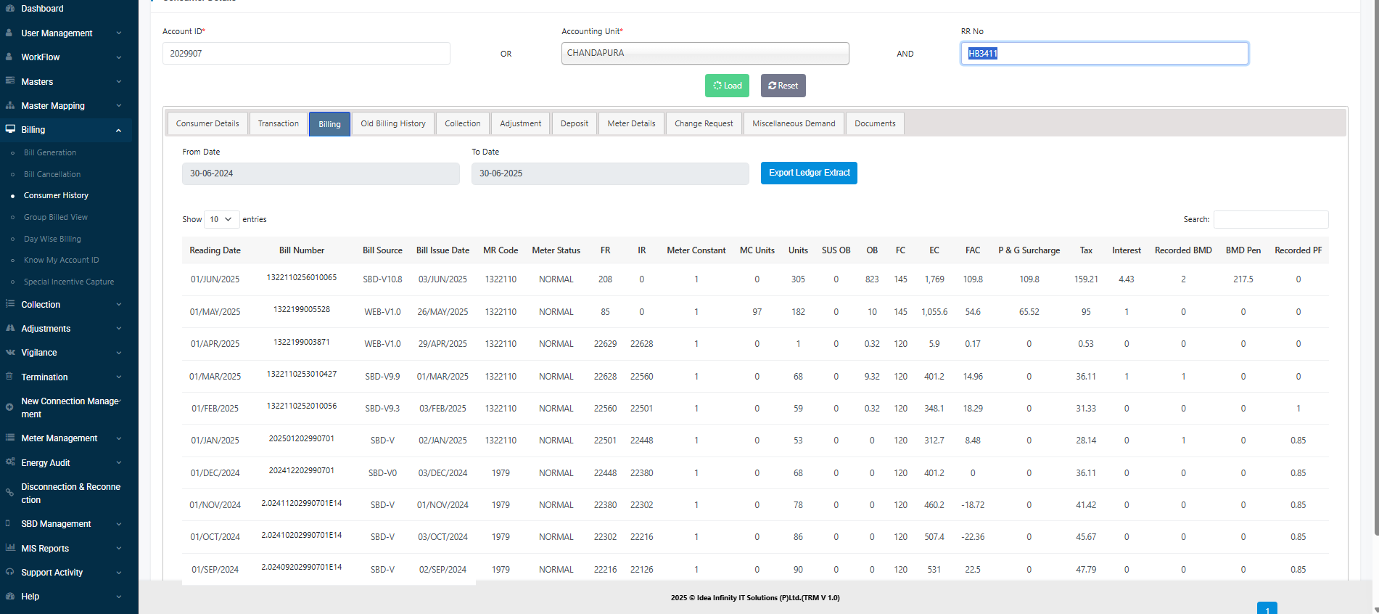Viewport: 1379px width, 614px height.
Task: Go to the Adjustment tab
Action: 521,123
